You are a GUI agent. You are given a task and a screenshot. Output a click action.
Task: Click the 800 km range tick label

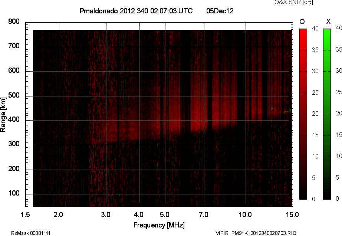(14, 22)
